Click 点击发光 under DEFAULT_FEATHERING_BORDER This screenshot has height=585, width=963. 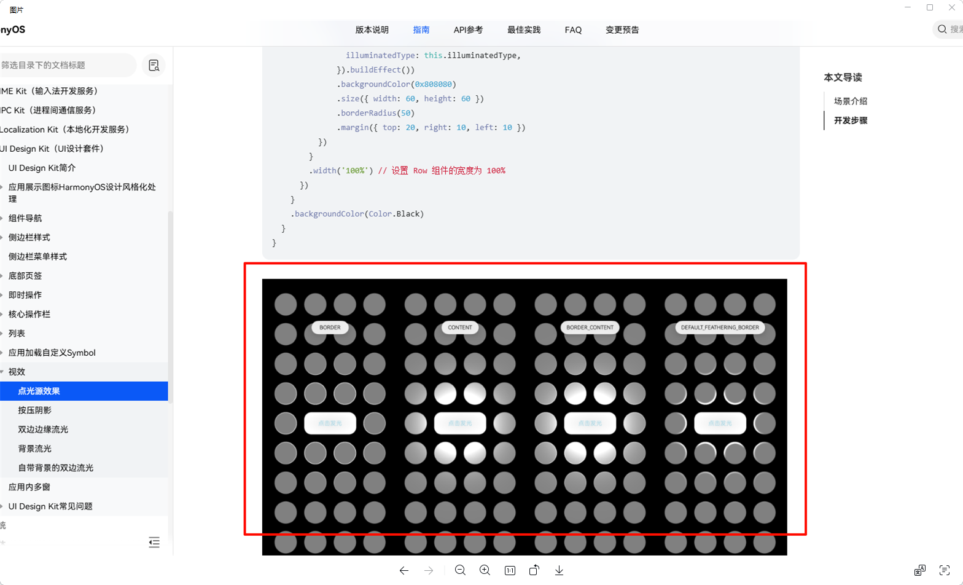coord(720,423)
